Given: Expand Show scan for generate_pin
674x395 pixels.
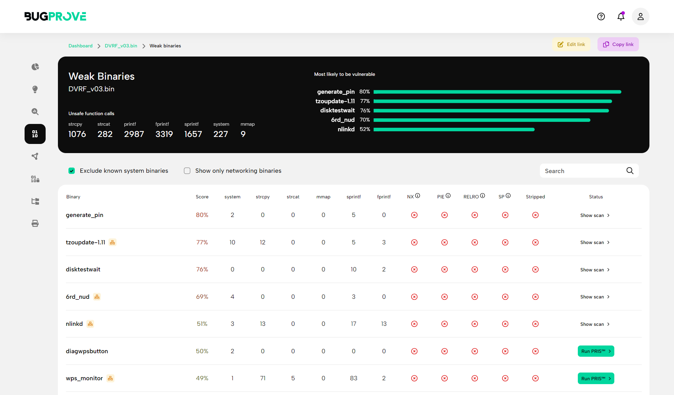Looking at the screenshot, I should click(595, 215).
